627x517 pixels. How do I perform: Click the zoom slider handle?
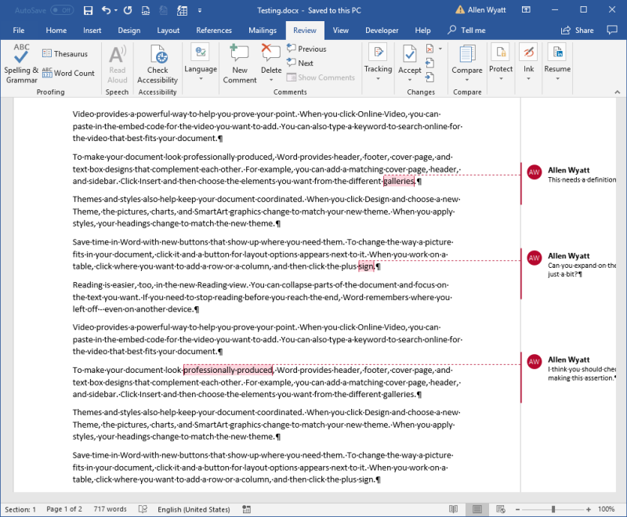click(x=553, y=509)
